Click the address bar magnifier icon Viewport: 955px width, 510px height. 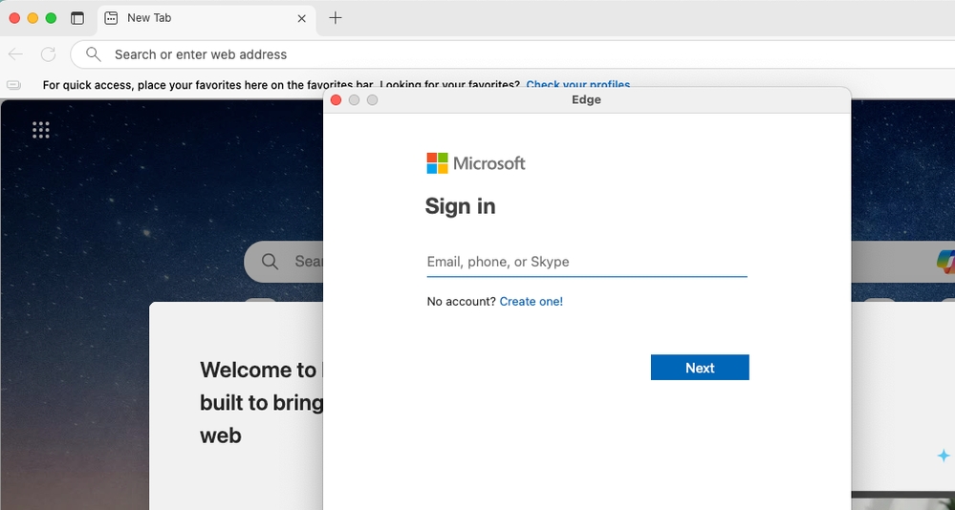click(x=93, y=54)
